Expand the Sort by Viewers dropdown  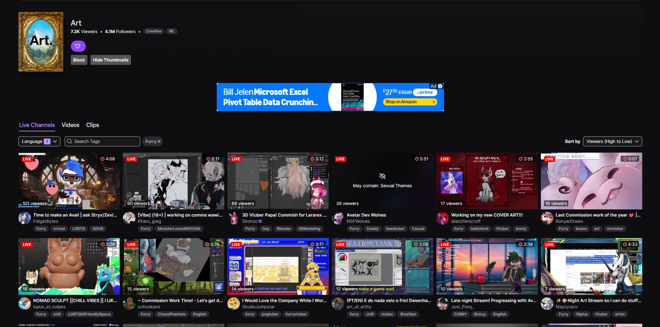tap(612, 141)
